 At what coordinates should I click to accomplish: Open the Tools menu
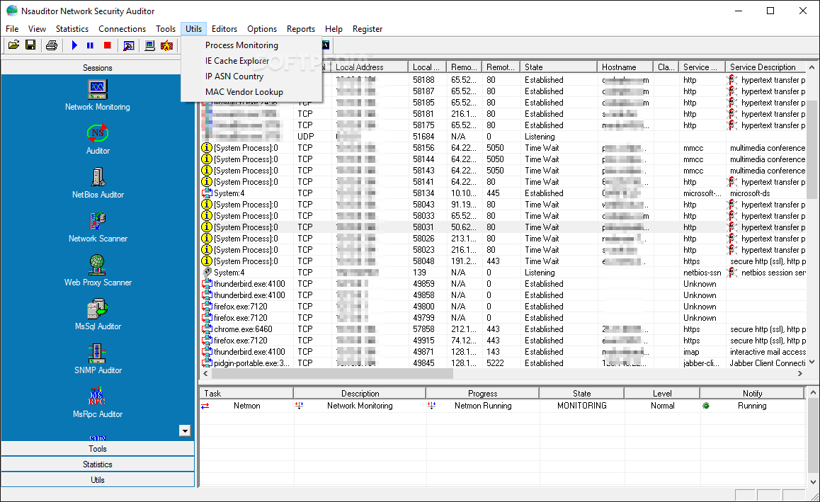165,29
